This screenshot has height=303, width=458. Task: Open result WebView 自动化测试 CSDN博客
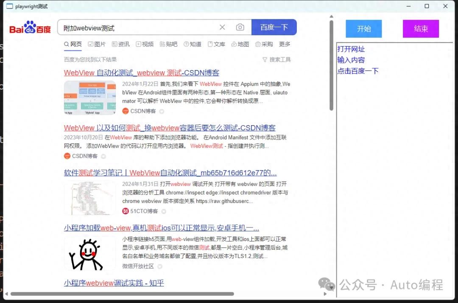point(141,73)
